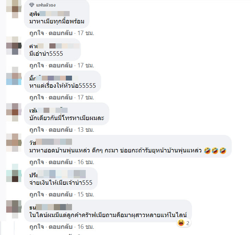Open avatar of commenter saying มีเอ๋าน๋า5555
Screen dimensions: 251x235
[14, 46]
